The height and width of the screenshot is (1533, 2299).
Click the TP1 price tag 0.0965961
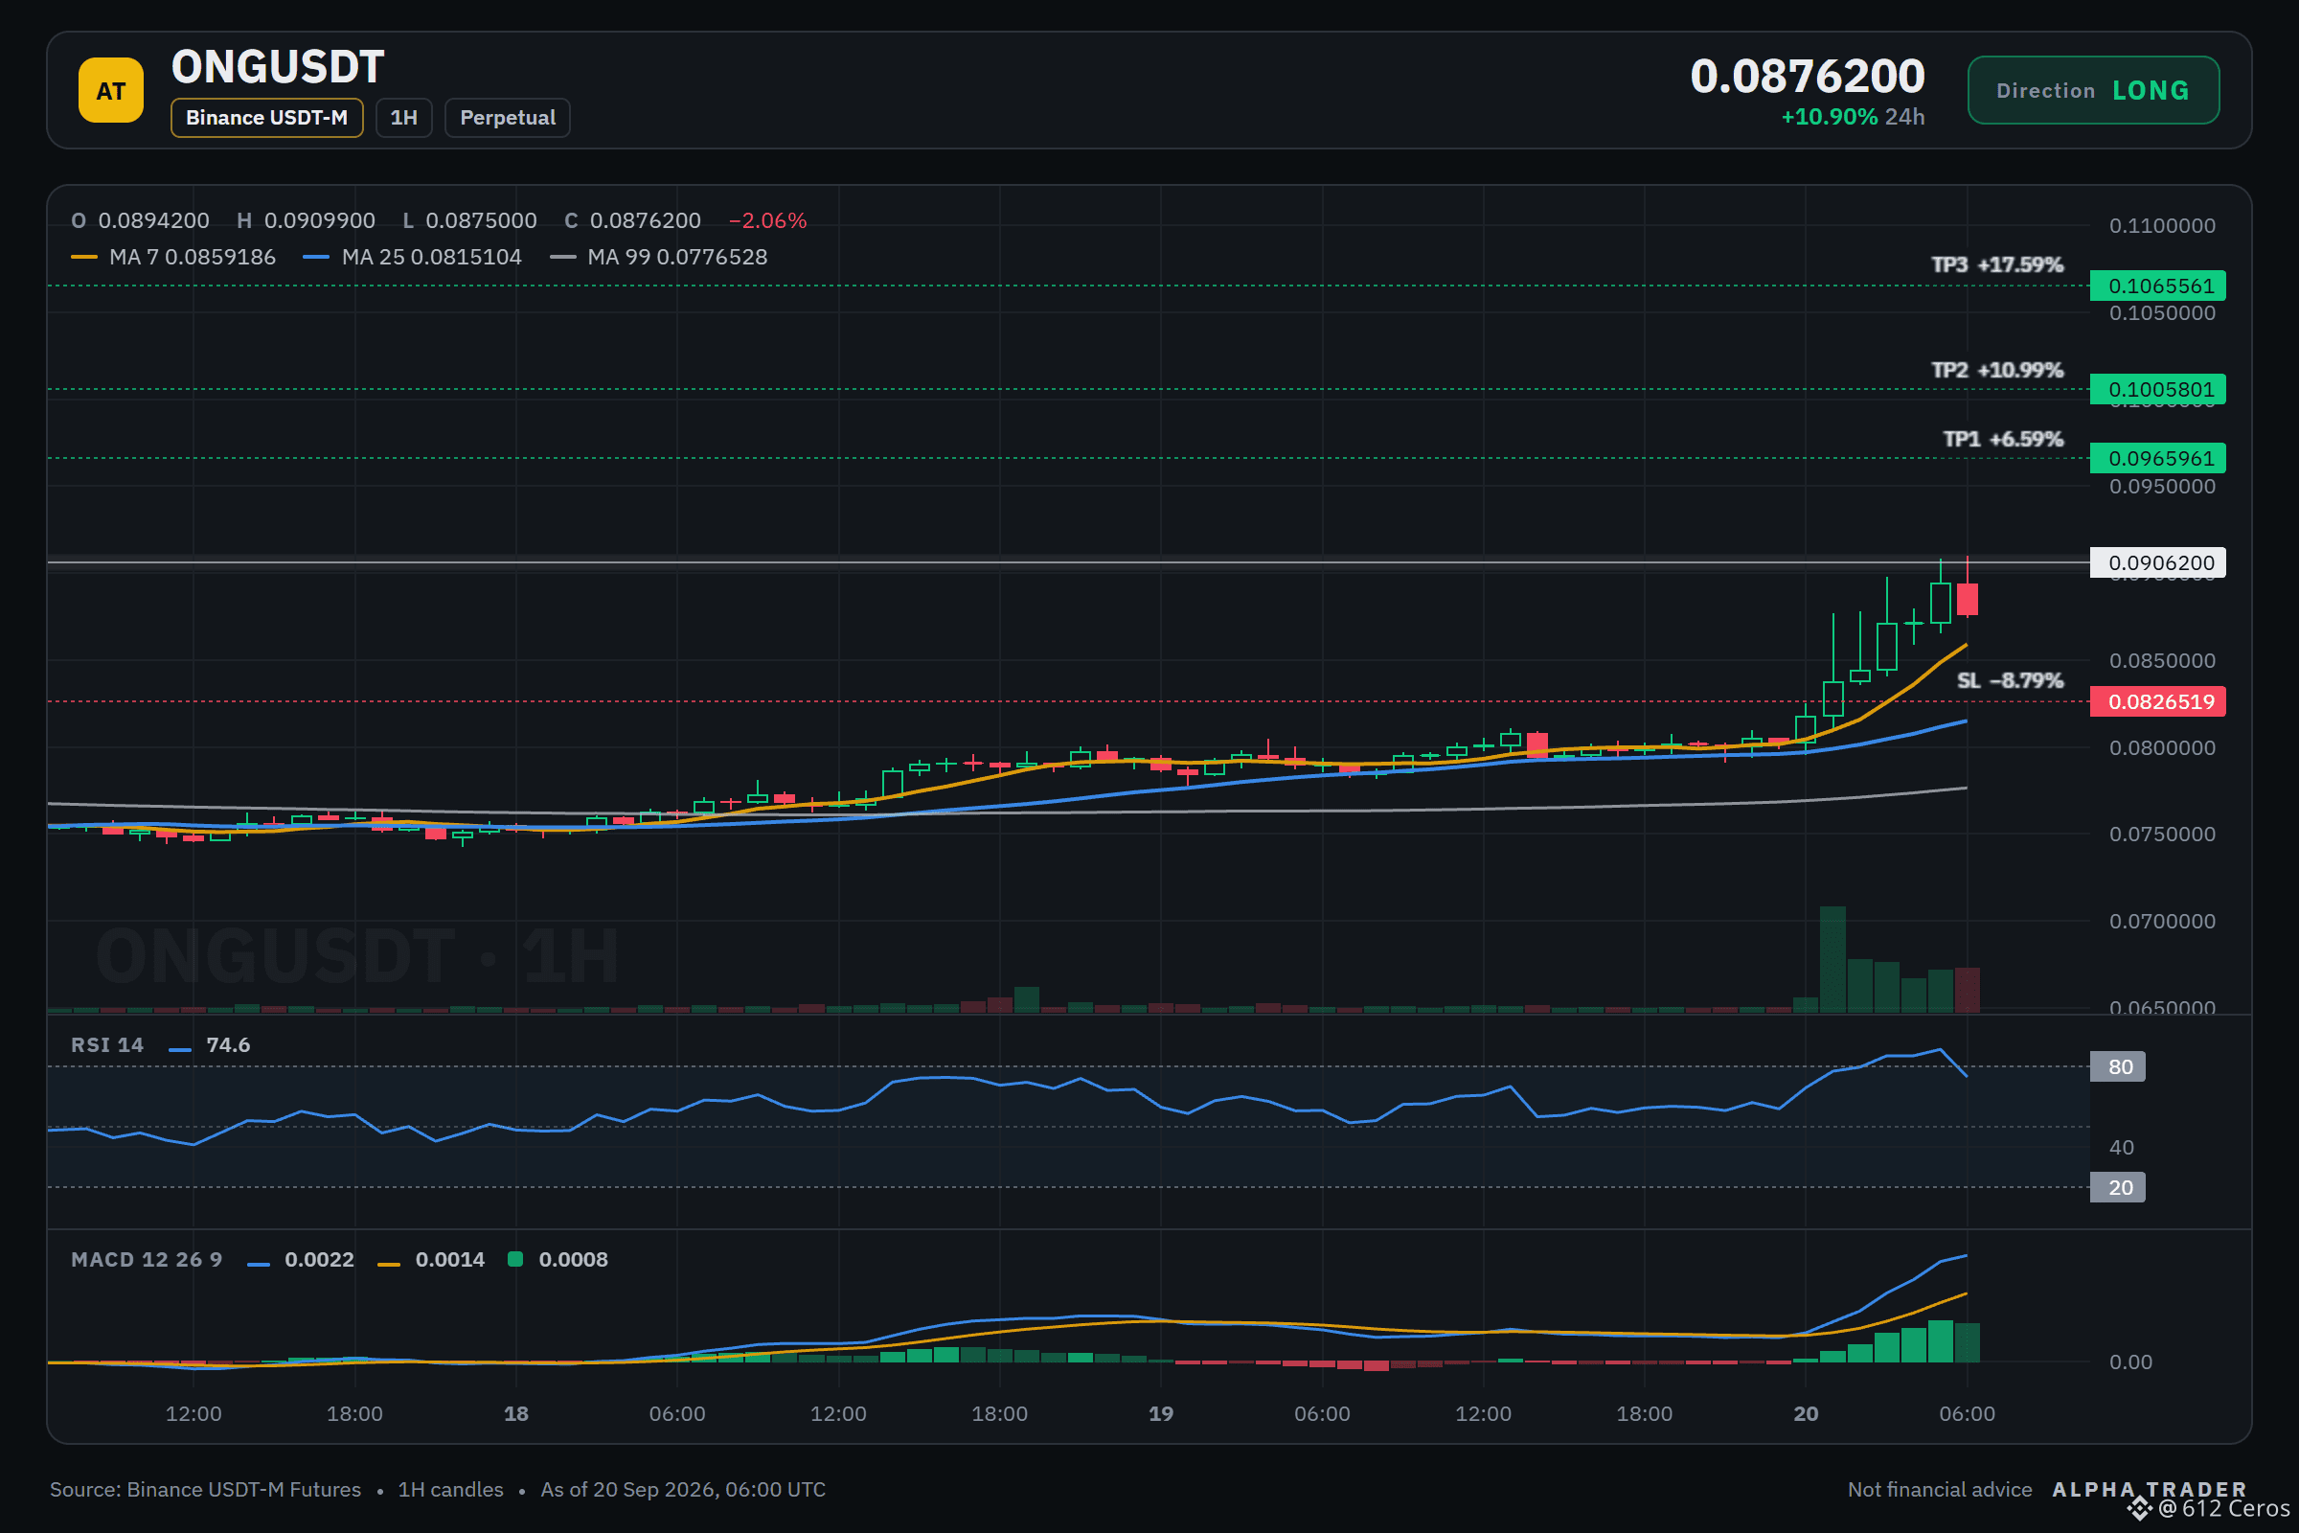pos(2157,458)
